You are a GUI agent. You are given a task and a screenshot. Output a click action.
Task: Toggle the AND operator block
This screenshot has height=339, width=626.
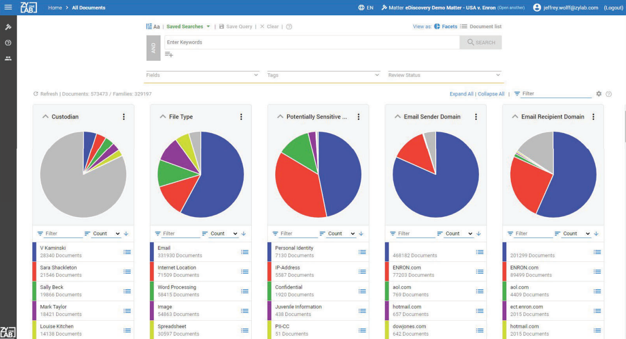(153, 48)
